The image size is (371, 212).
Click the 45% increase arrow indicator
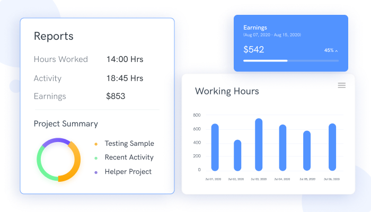pos(337,51)
